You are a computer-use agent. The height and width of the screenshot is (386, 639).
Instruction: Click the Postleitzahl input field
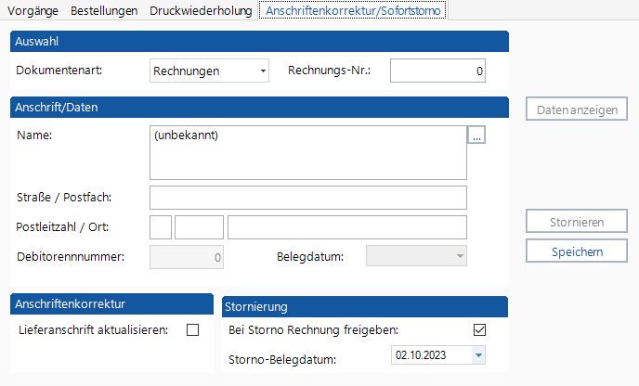(x=199, y=227)
